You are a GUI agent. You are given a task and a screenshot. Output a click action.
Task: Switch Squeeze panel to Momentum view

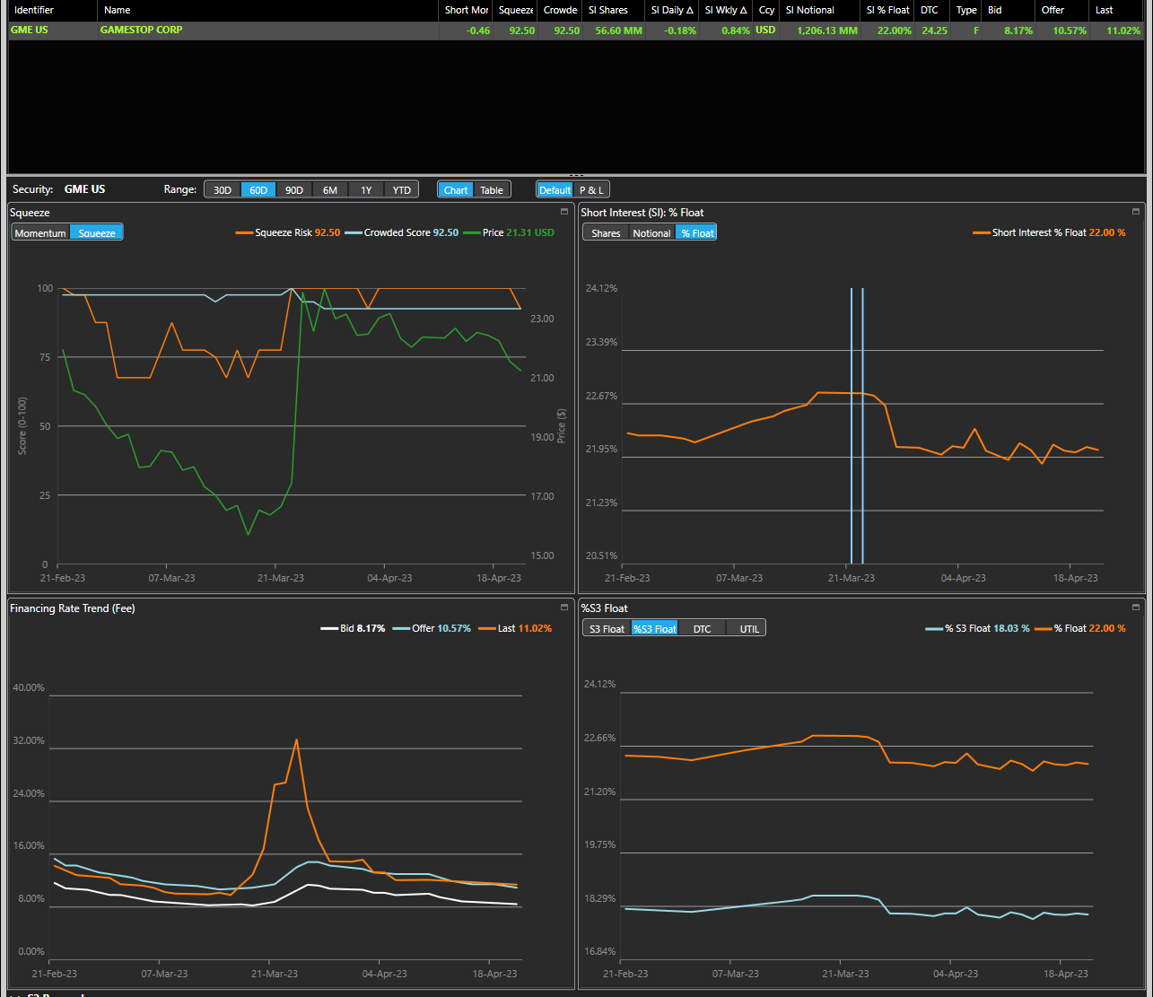point(40,233)
